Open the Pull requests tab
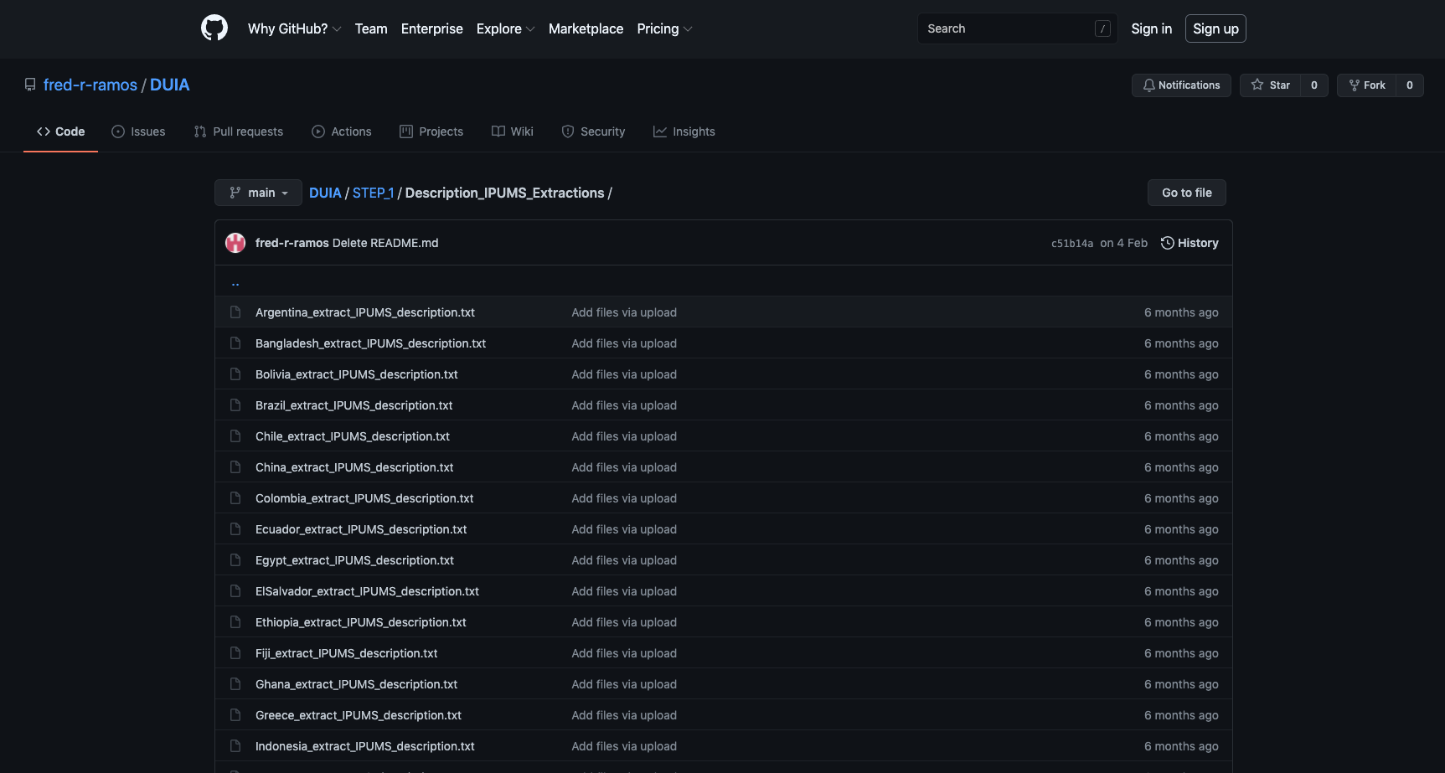This screenshot has height=773, width=1445. 239,131
